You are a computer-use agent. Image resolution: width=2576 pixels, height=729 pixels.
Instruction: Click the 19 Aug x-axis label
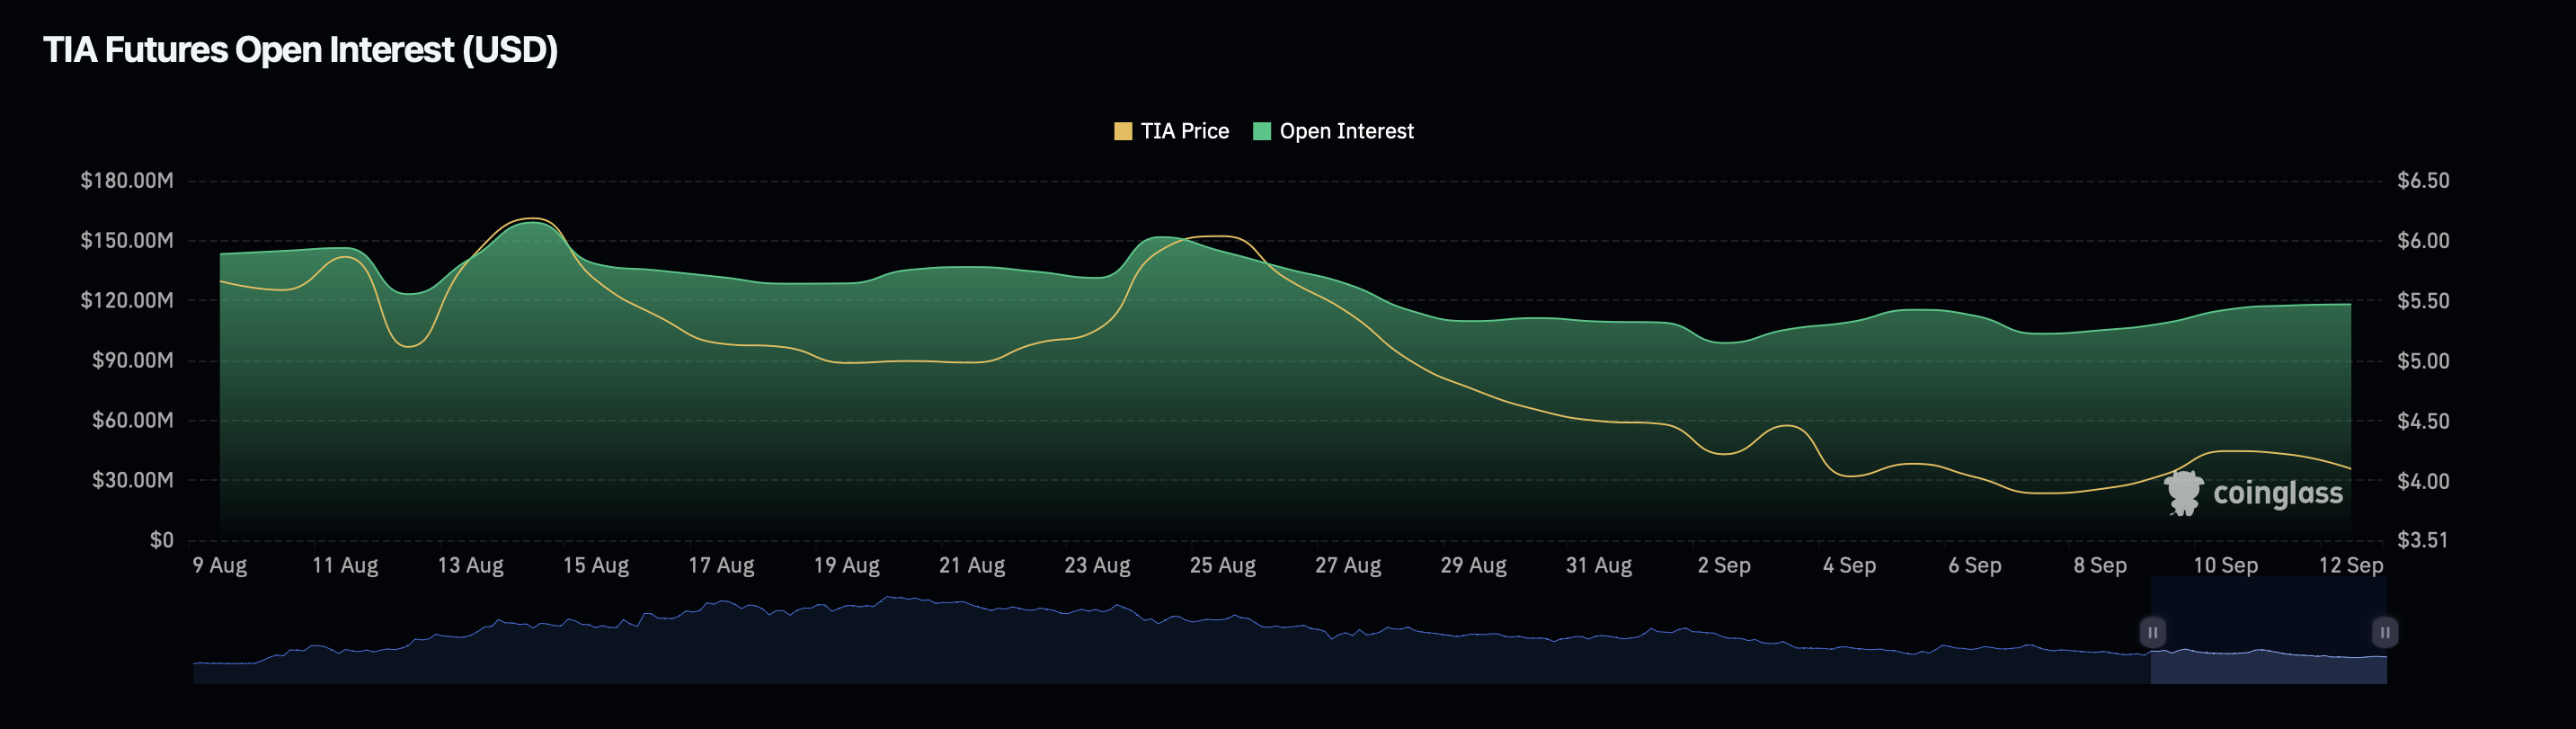coord(847,565)
